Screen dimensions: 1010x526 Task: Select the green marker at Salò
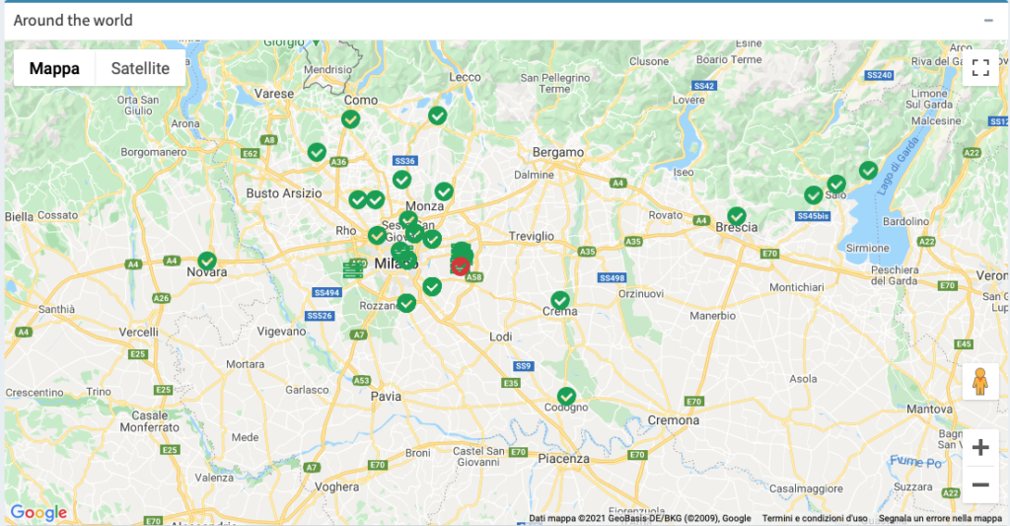pos(836,185)
